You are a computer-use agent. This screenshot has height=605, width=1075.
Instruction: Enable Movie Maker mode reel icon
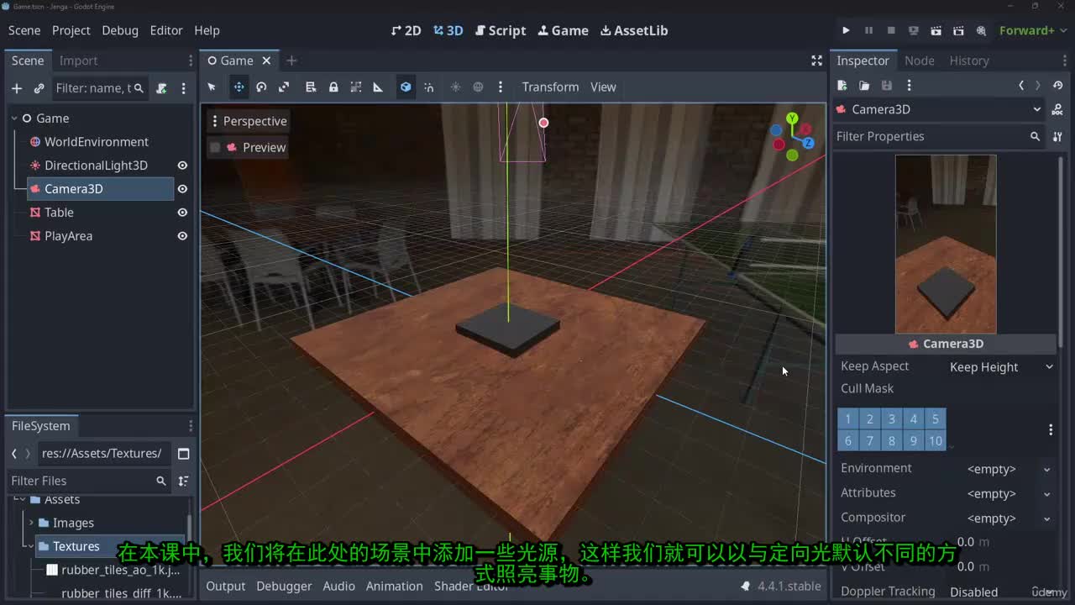981,30
